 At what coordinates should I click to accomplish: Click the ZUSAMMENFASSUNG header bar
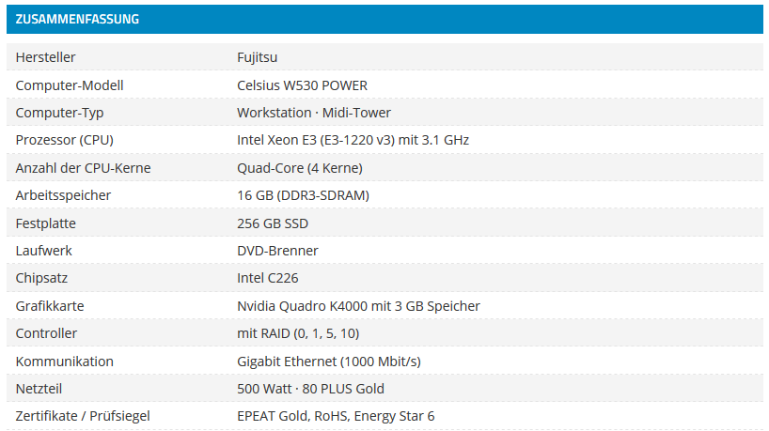coord(384,19)
